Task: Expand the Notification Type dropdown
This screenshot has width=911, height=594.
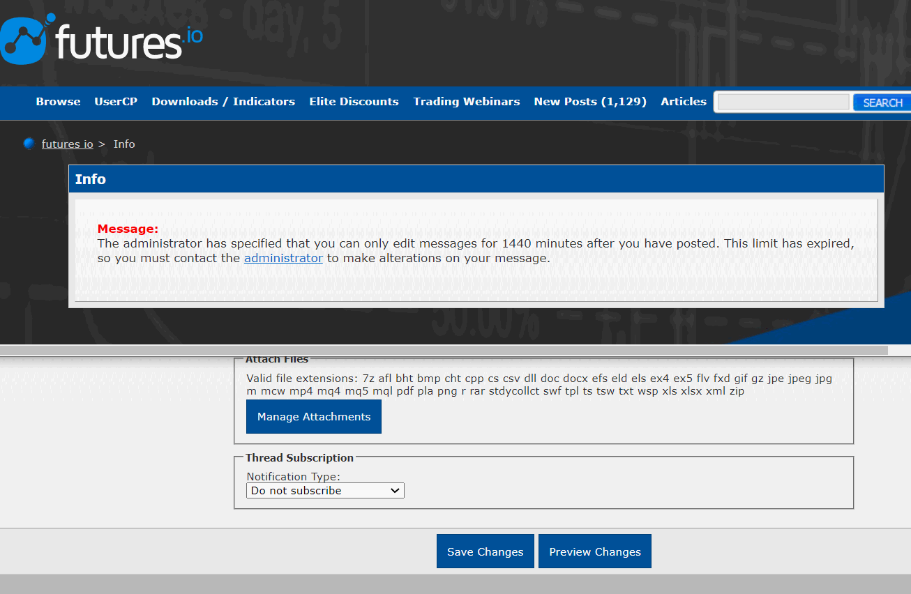Action: pos(325,491)
